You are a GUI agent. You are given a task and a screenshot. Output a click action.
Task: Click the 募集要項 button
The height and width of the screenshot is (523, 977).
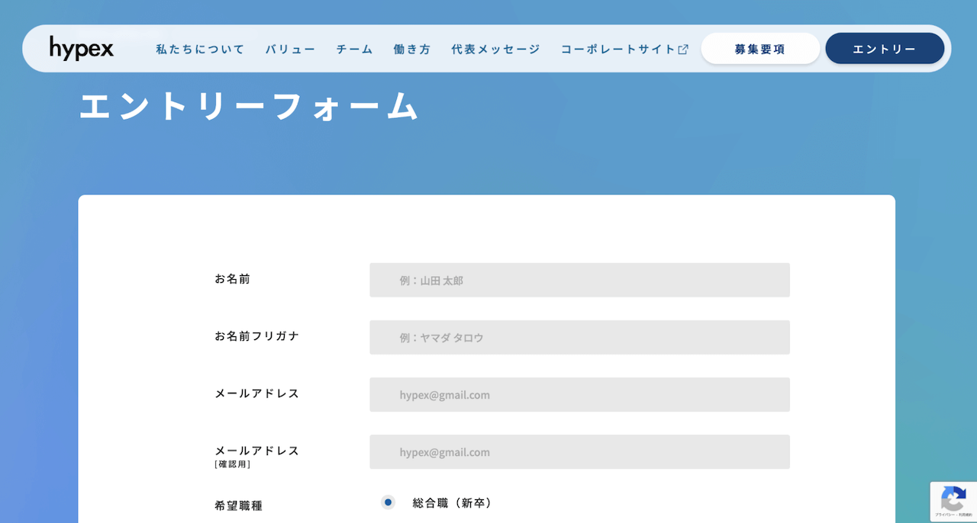[759, 47]
